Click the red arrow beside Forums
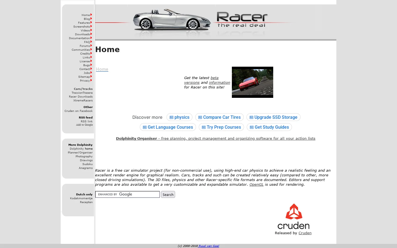Image resolution: width=397 pixels, height=248 pixels. pyautogui.click(x=91, y=46)
